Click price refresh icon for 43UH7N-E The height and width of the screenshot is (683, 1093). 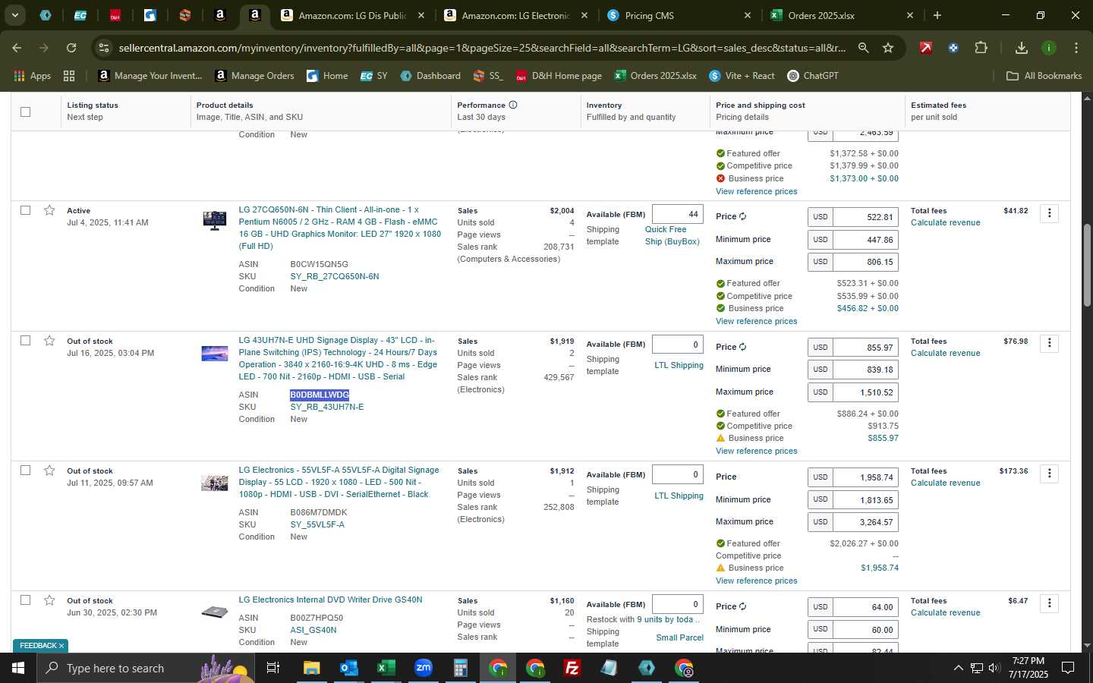[743, 347]
